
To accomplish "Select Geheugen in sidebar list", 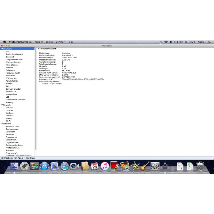I will click(10, 70).
